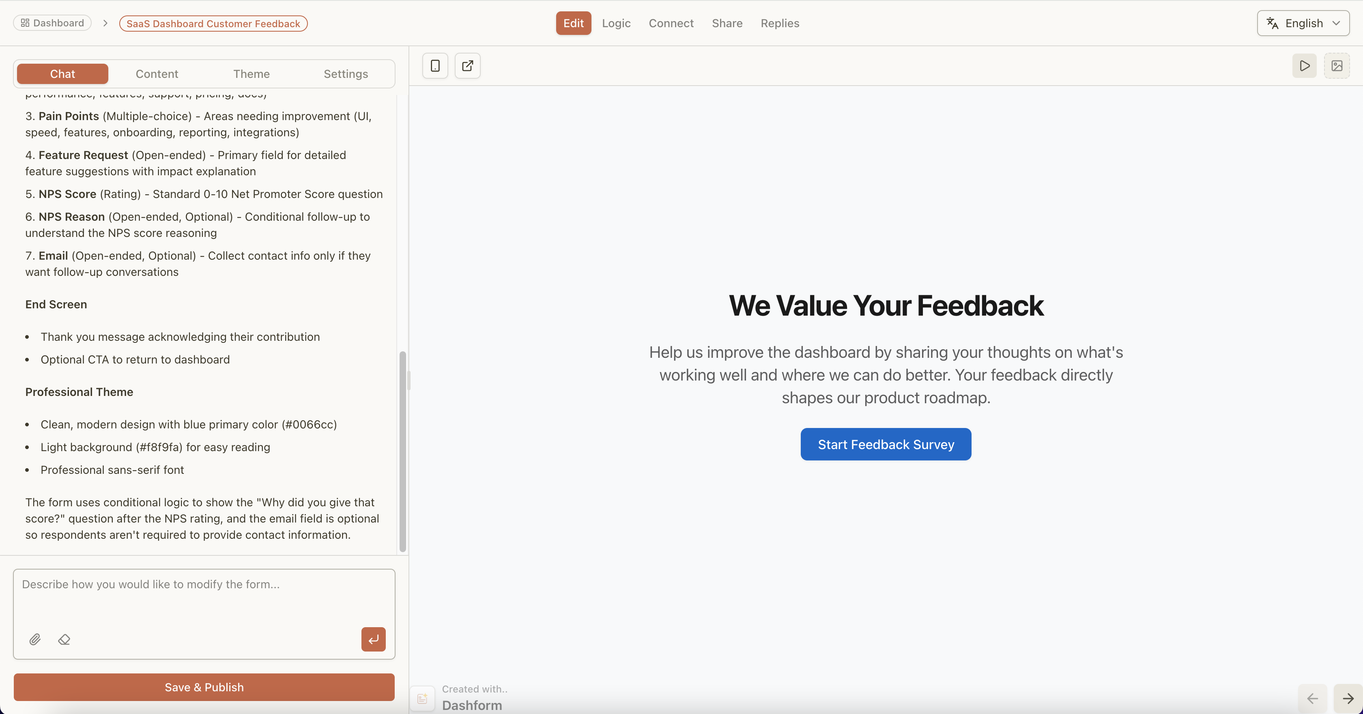This screenshot has width=1363, height=714.
Task: Open the Logic section in top navigation
Action: pos(616,23)
